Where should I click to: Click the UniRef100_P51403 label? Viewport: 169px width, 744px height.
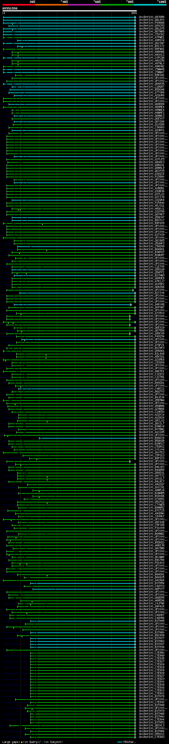152,563
